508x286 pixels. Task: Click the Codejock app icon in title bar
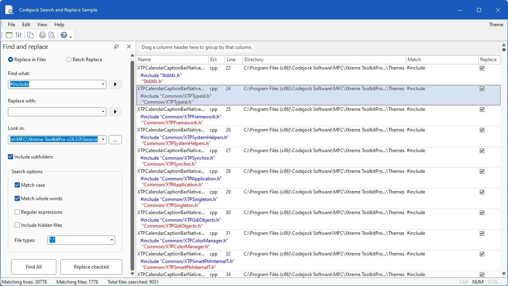pos(10,10)
